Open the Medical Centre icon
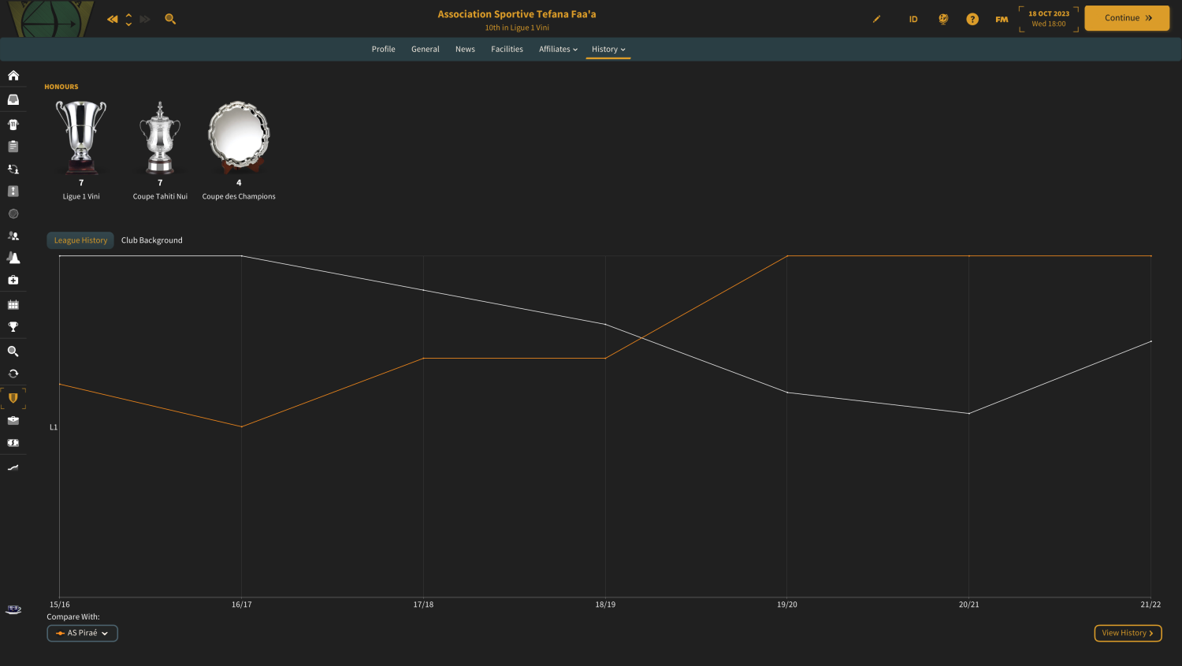This screenshot has height=666, width=1182. coord(13,280)
